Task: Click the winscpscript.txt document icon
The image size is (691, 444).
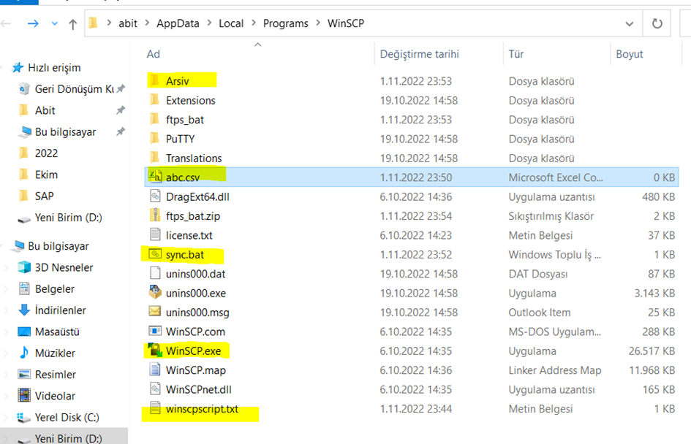Action: (x=155, y=408)
